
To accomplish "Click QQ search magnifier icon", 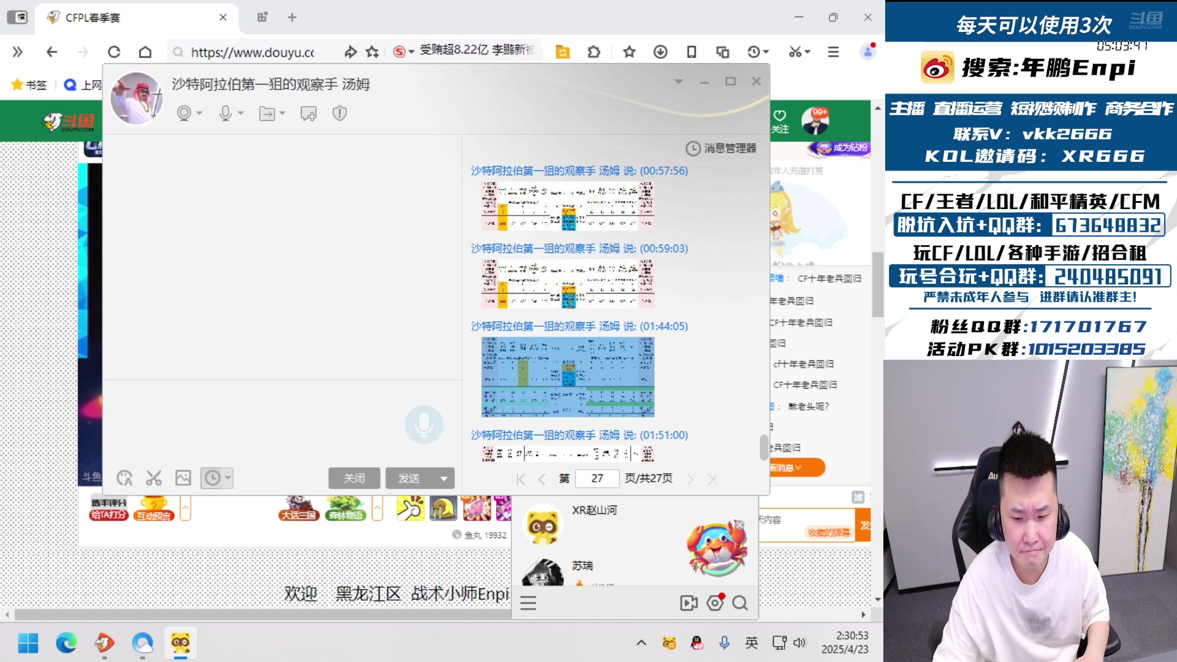I will [x=740, y=603].
